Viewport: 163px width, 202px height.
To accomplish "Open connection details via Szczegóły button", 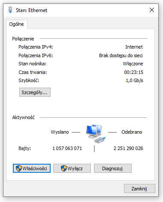I will click(35, 92).
